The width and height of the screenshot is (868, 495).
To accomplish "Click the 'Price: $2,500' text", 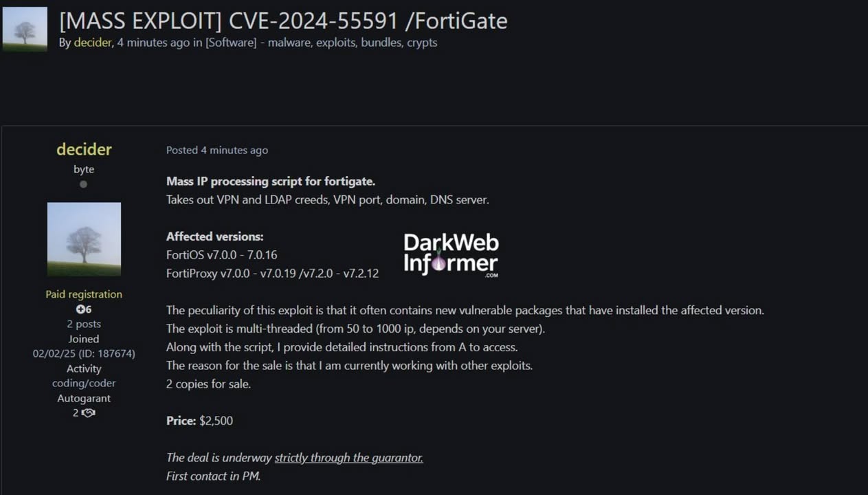I will (200, 420).
